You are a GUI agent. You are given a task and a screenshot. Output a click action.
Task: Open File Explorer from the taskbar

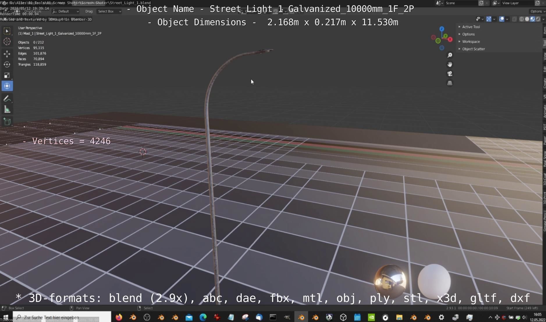pyautogui.click(x=399, y=317)
